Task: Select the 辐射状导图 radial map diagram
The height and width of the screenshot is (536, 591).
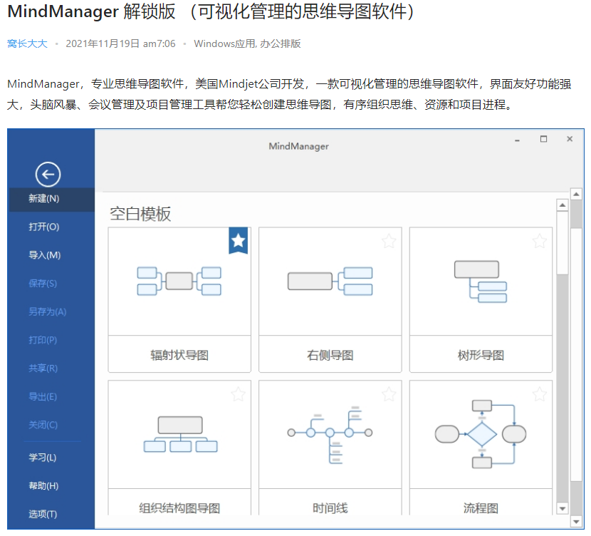Action: [x=179, y=282]
